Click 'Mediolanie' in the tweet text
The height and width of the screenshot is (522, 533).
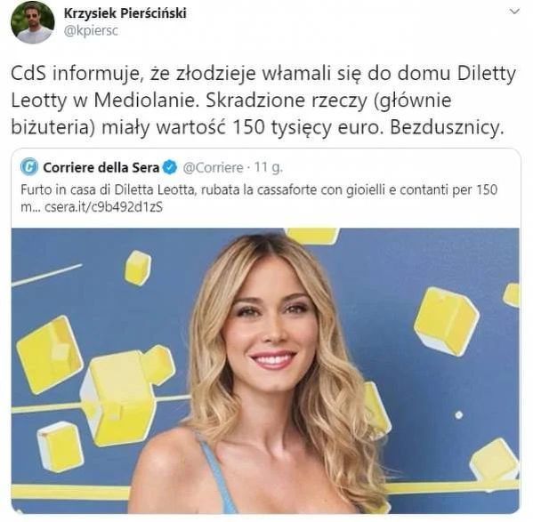pyautogui.click(x=146, y=100)
